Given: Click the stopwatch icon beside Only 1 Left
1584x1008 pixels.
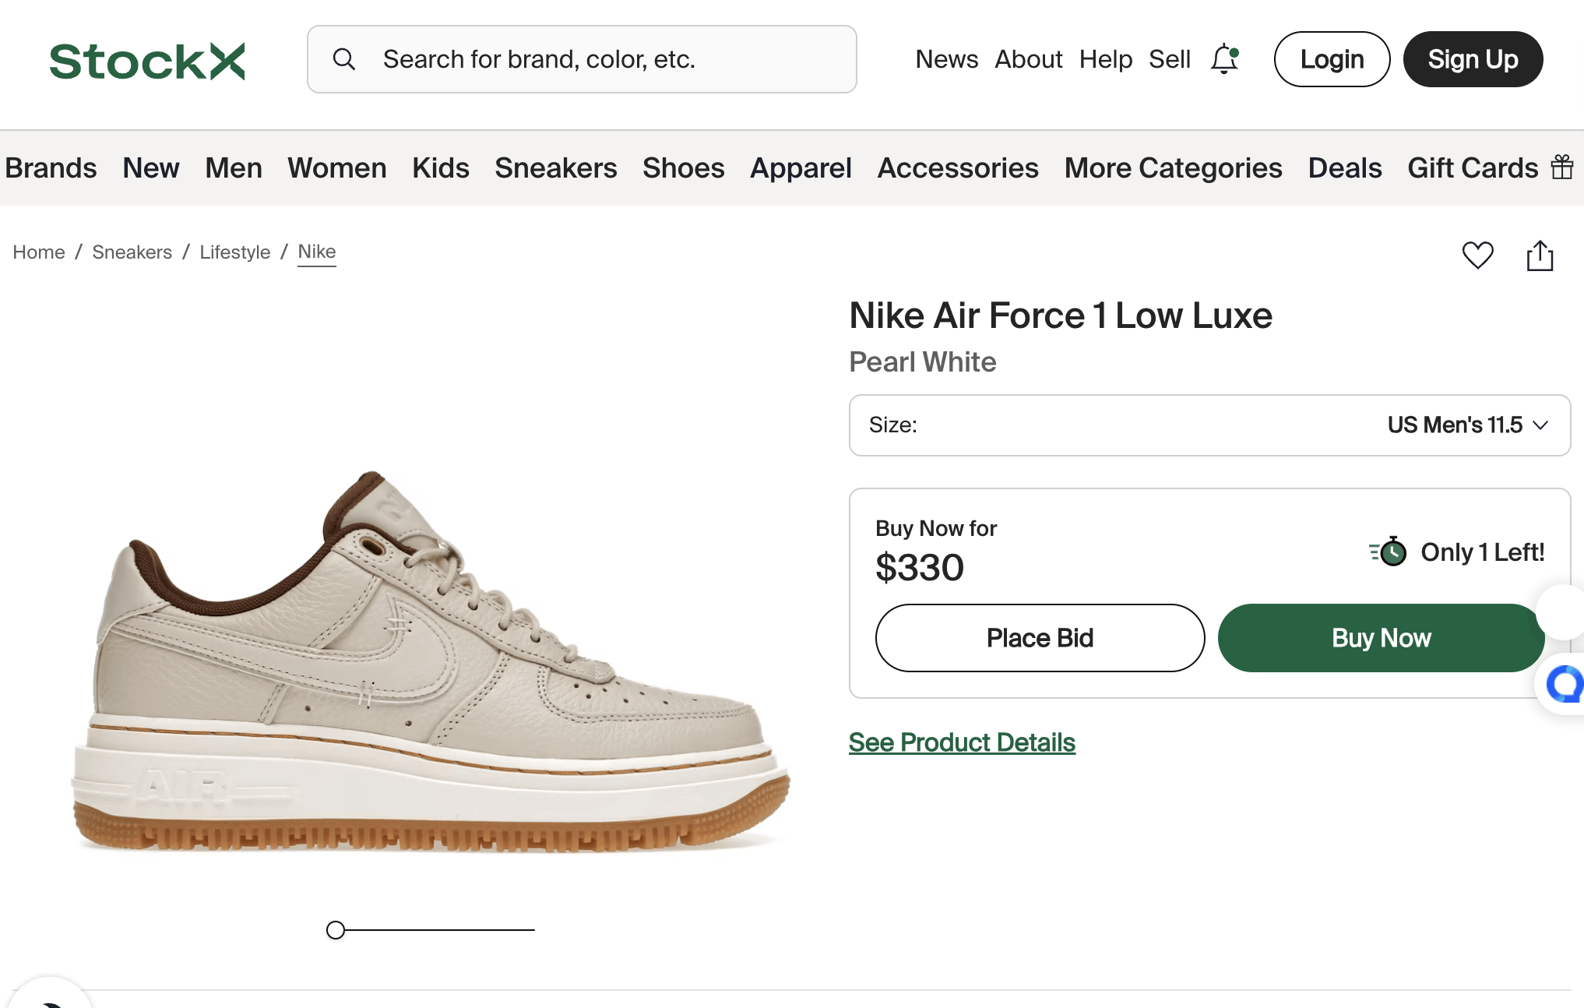Looking at the screenshot, I should tap(1388, 552).
